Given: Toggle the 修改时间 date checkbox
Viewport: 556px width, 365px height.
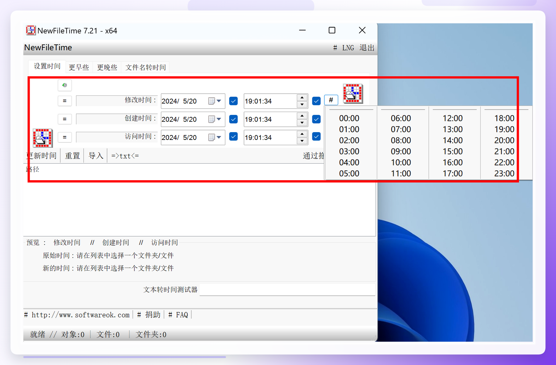Looking at the screenshot, I should tap(233, 101).
